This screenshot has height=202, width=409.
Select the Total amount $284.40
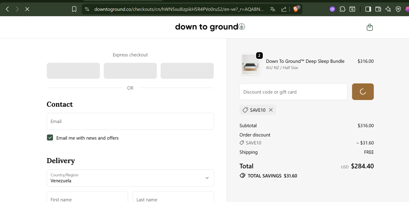(x=362, y=166)
